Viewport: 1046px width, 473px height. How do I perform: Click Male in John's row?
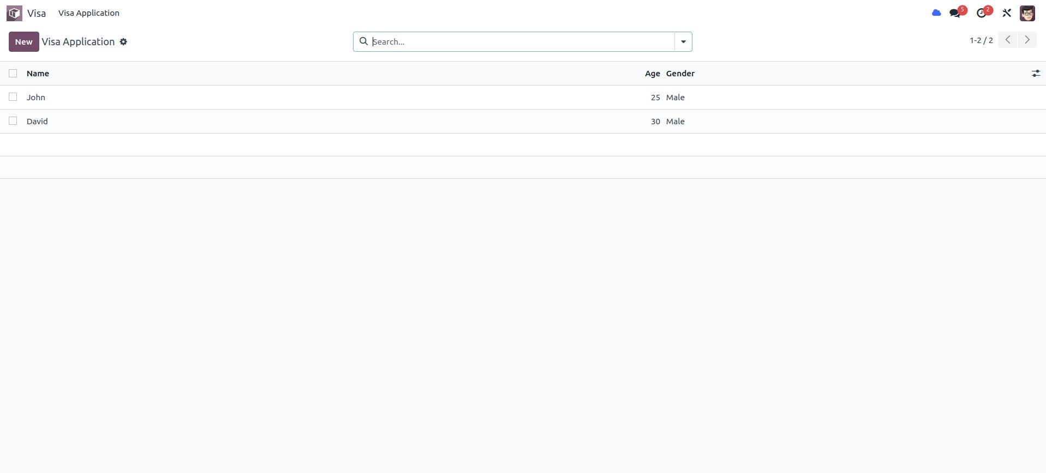tap(675, 98)
